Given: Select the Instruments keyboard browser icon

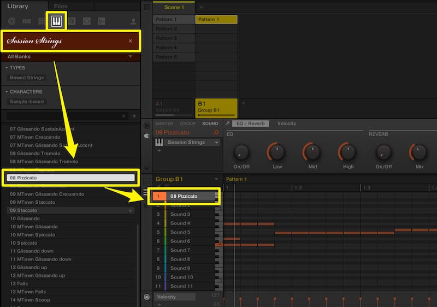Looking at the screenshot, I should pos(56,21).
